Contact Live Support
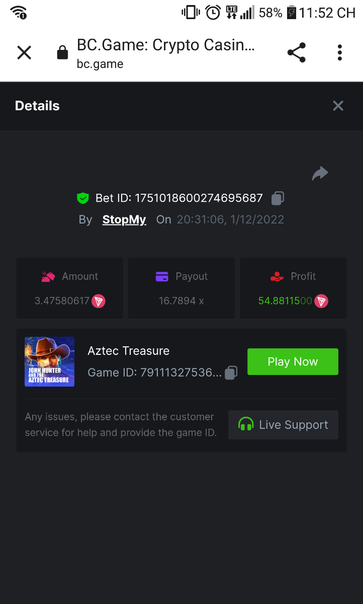Screen dimensions: 363x604 coord(283,425)
